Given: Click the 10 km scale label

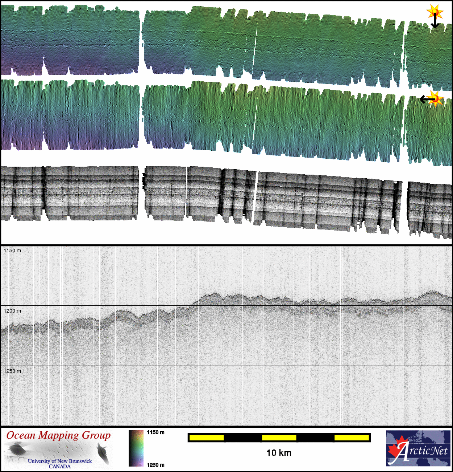Looking at the screenshot, I should pos(279,453).
